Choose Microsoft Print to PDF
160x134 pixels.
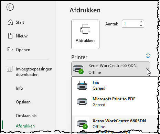click(x=115, y=102)
